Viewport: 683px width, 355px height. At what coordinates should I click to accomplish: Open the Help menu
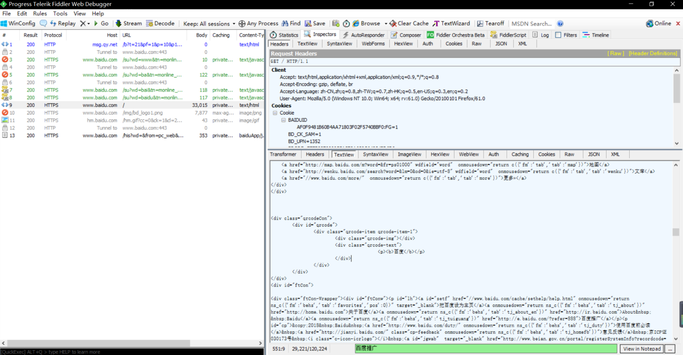coord(98,13)
